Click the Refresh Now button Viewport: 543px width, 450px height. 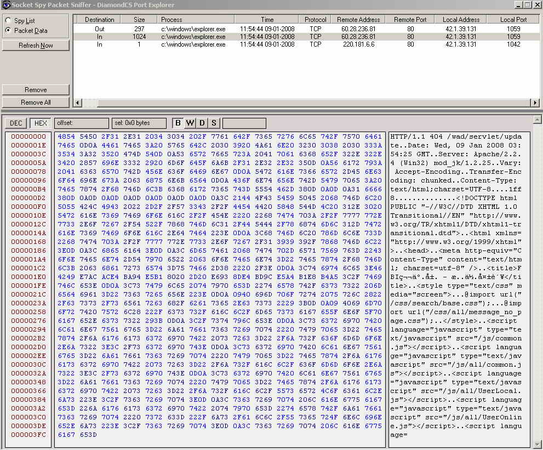click(36, 45)
